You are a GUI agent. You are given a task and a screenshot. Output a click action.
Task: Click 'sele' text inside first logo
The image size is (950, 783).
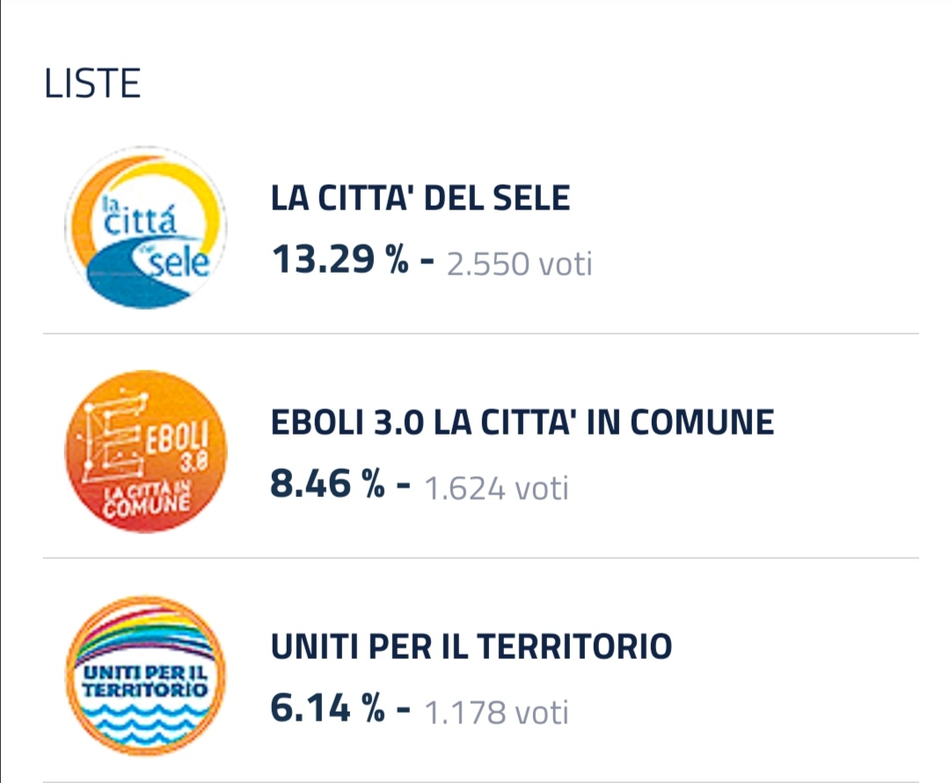point(179,263)
